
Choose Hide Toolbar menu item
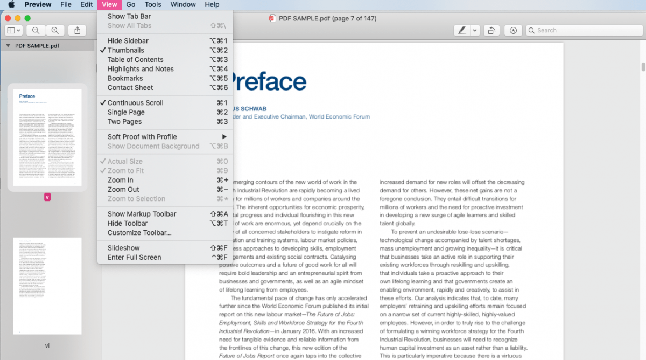[165, 223]
